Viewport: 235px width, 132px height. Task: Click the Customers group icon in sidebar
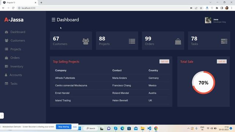(7, 41)
